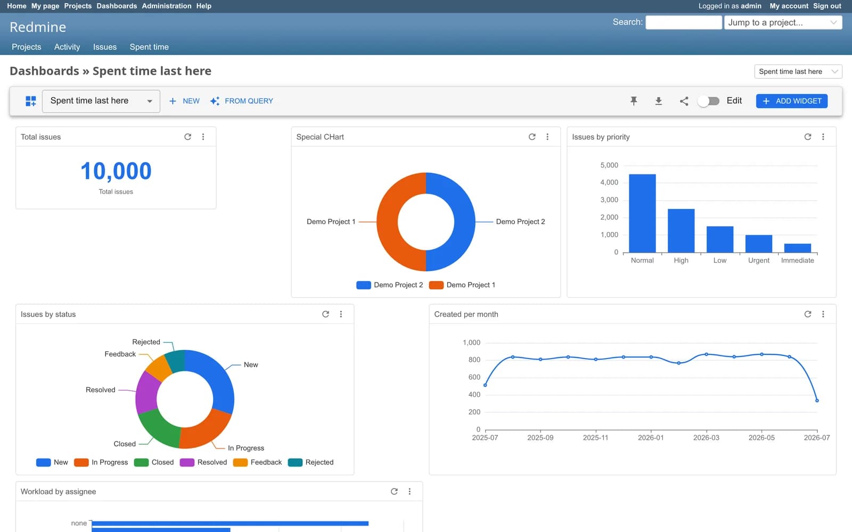
Task: Click the dashboard grid icon in toolbar
Action: (31, 101)
